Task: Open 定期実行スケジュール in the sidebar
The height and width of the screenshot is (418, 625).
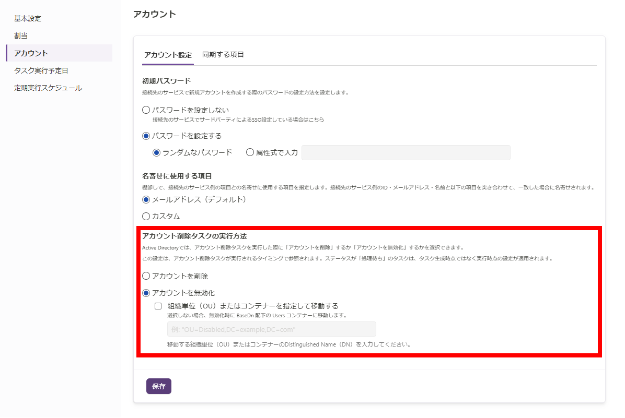Action: pos(48,88)
